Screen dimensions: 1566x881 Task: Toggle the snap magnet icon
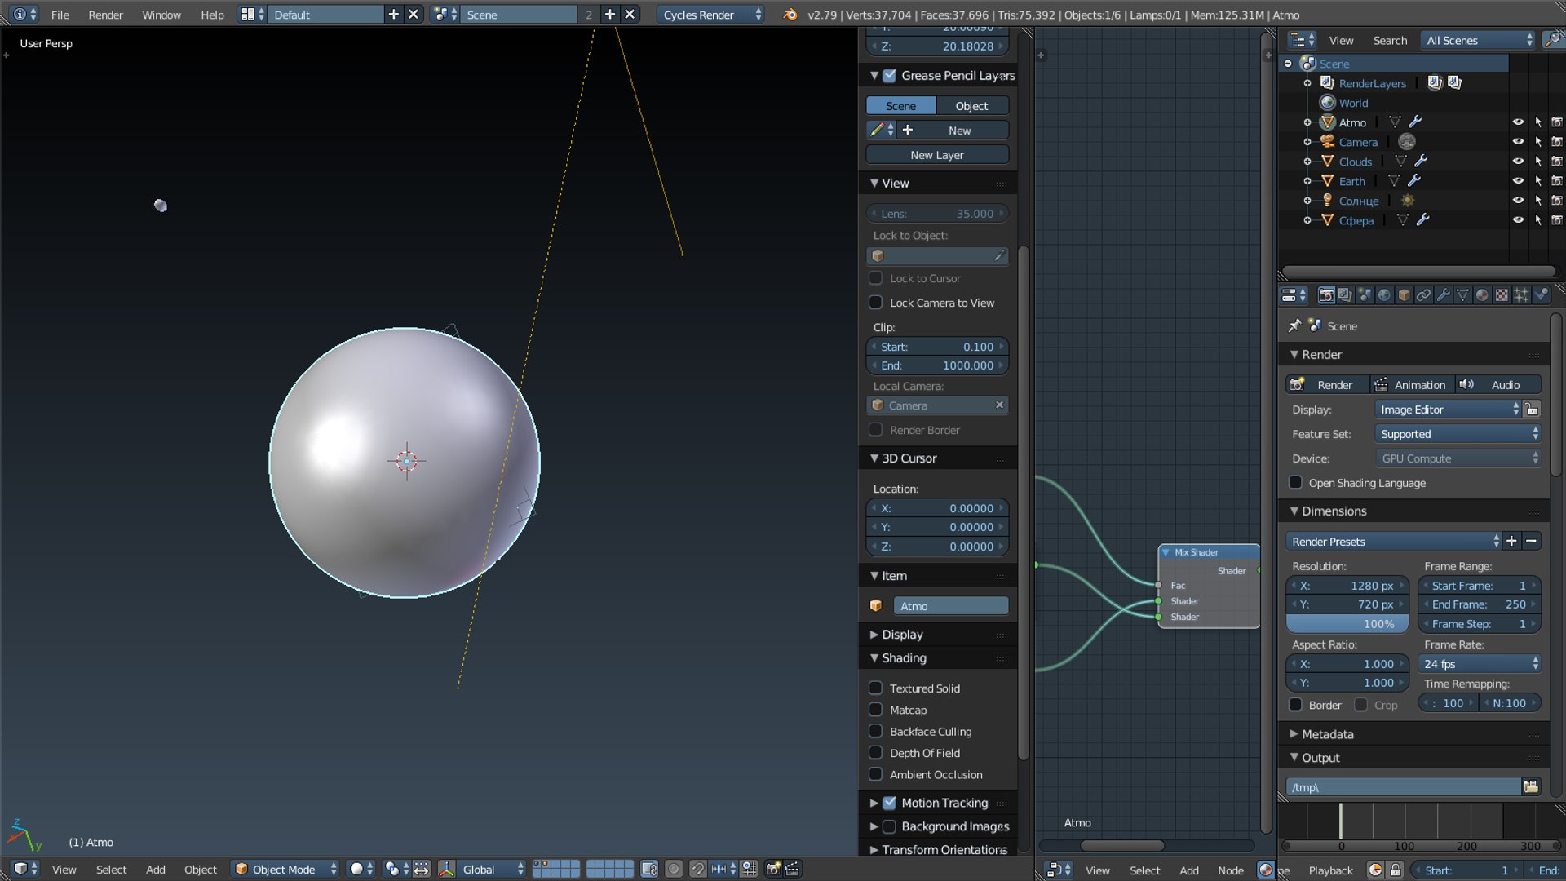698,870
